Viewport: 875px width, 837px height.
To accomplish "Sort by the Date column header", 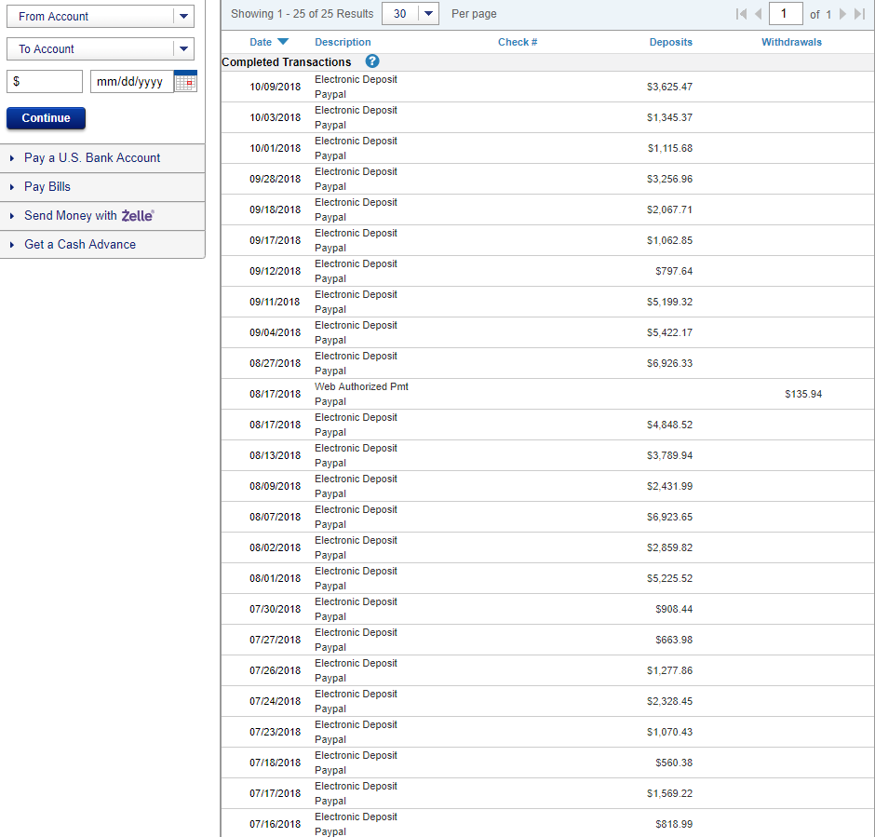I will (x=261, y=42).
